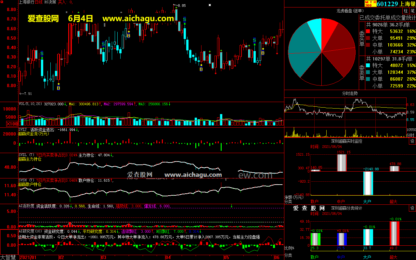Click the earliest S sell marker in January
Screen dimensions: 416x260
click(42, 54)
